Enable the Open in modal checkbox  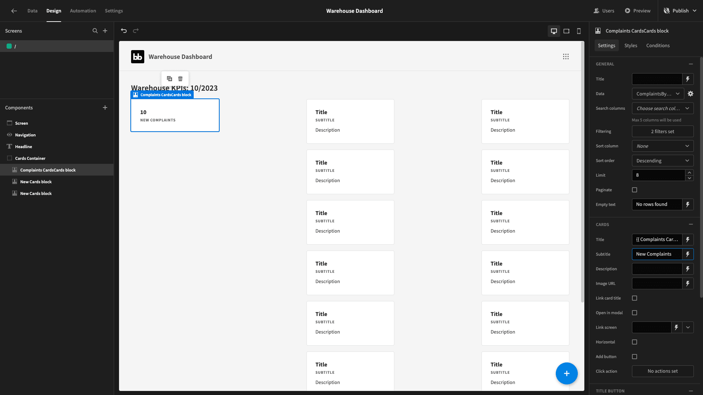pyautogui.click(x=635, y=313)
